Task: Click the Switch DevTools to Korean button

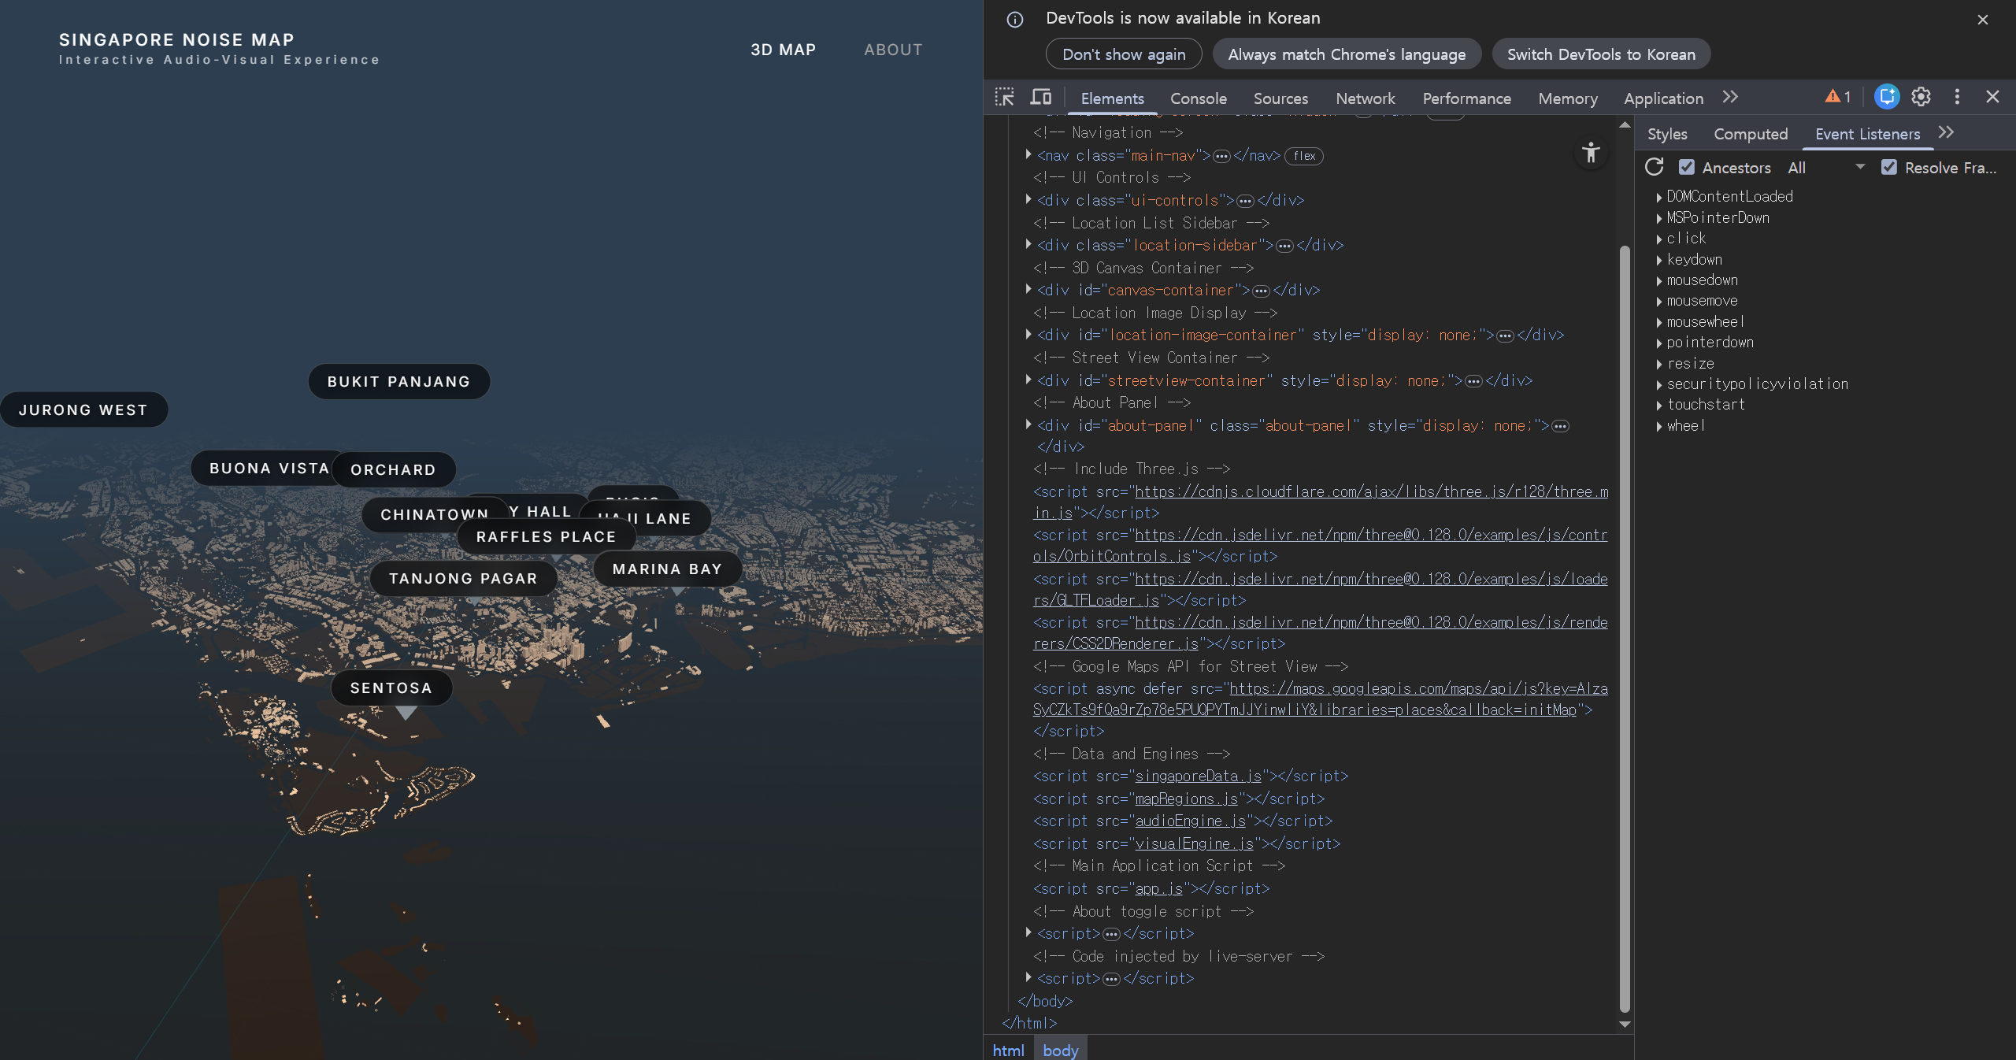Action: pyautogui.click(x=1600, y=54)
